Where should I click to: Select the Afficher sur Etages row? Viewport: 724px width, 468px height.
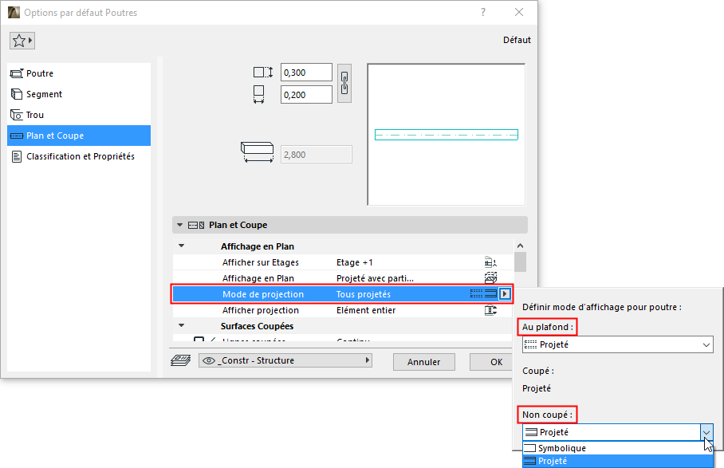click(343, 262)
